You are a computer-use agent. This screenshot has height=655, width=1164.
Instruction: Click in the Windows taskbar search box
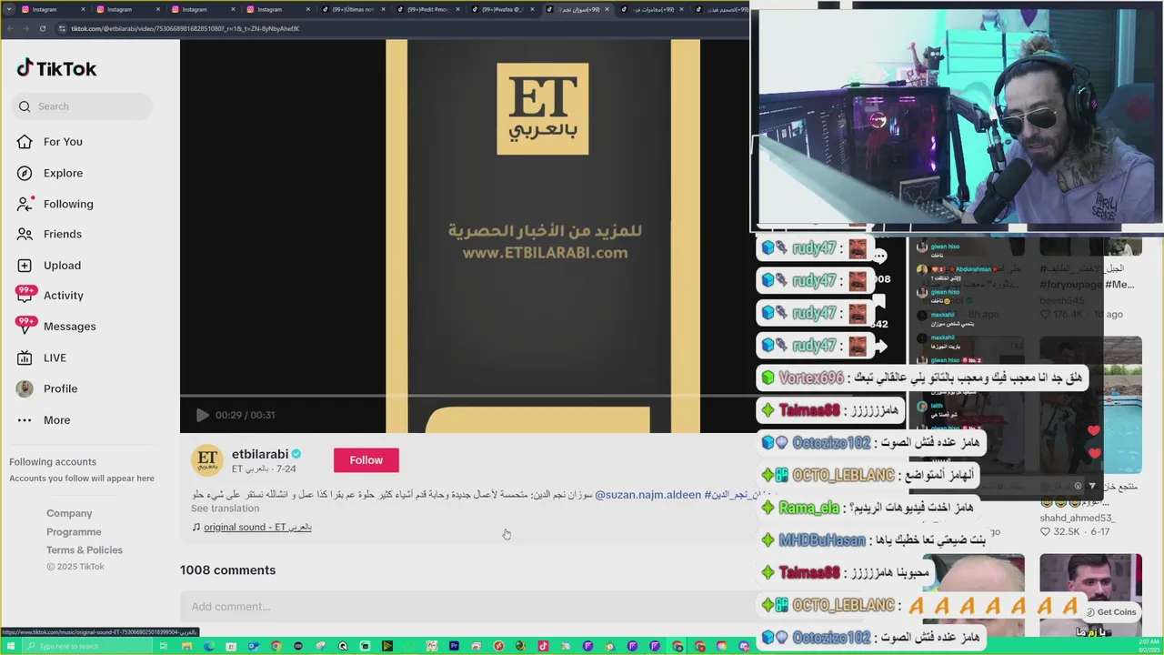pyautogui.click(x=86, y=646)
